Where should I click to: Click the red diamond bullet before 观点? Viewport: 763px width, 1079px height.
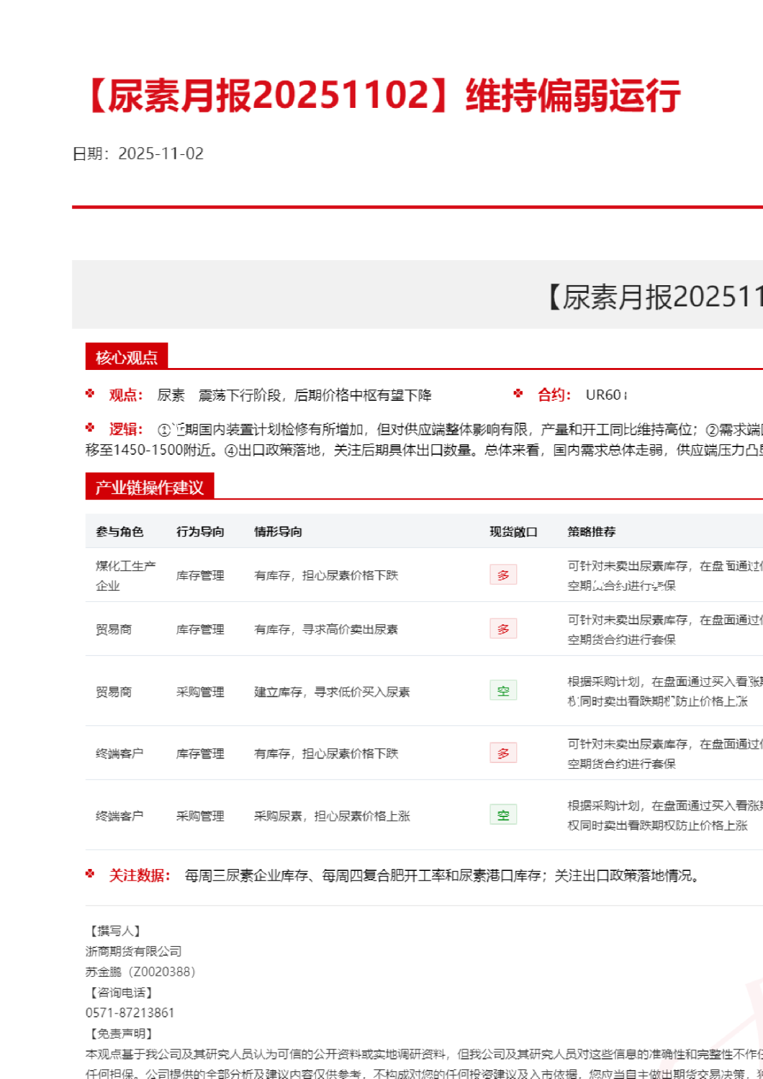click(90, 394)
